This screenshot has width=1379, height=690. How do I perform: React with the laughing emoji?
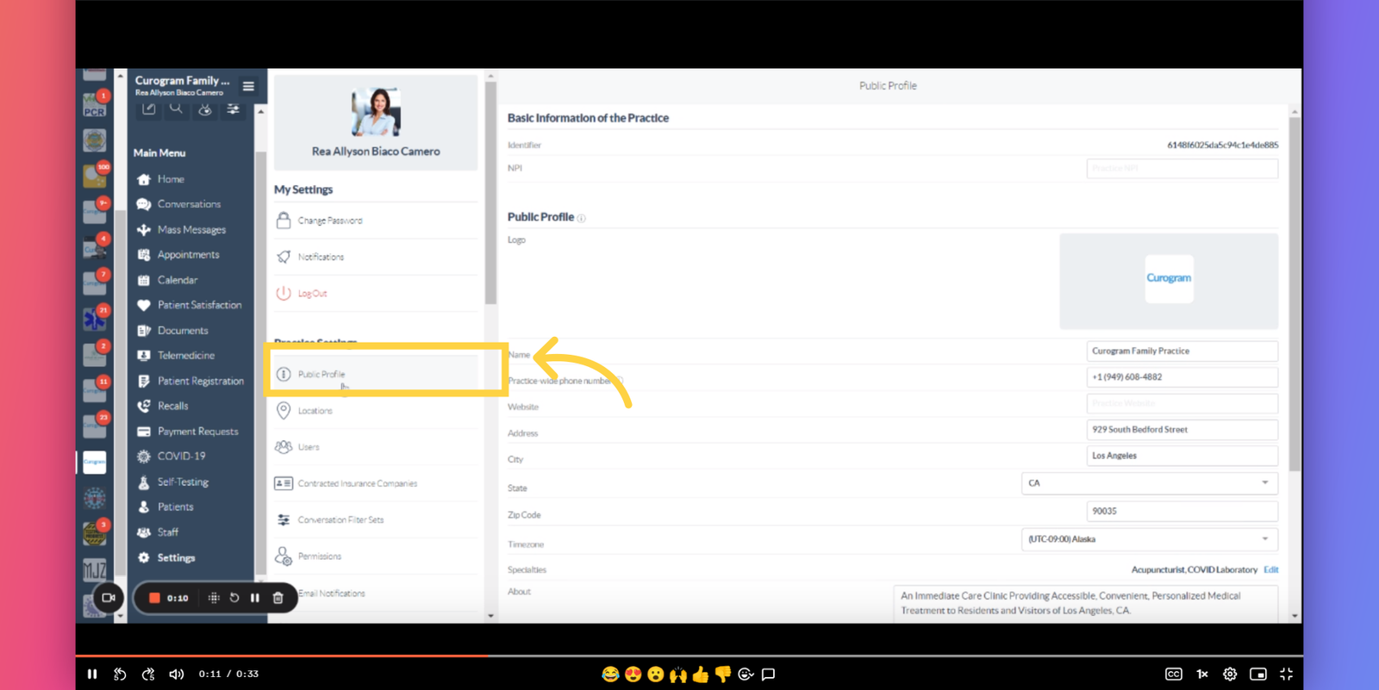pos(610,674)
